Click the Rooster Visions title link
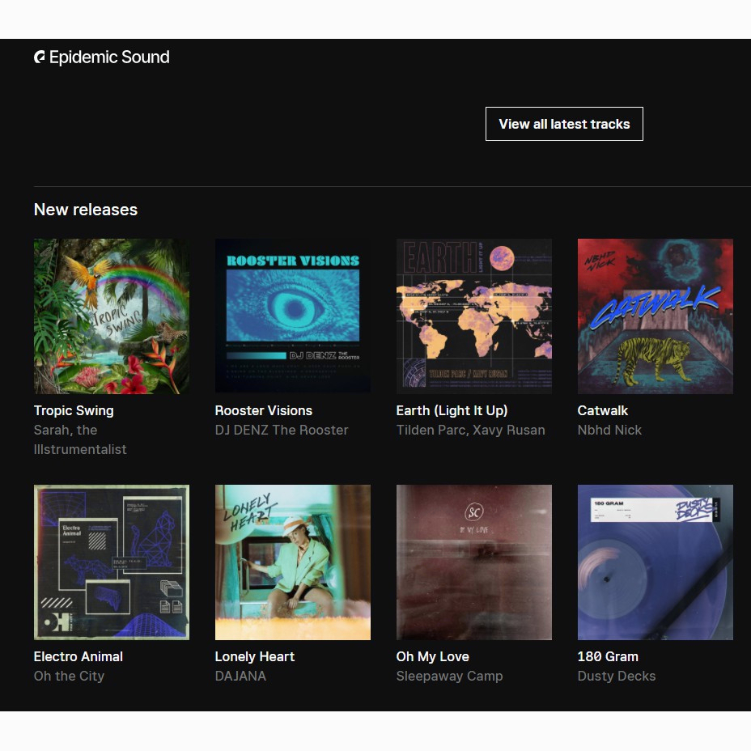The image size is (751, 751). [x=264, y=411]
